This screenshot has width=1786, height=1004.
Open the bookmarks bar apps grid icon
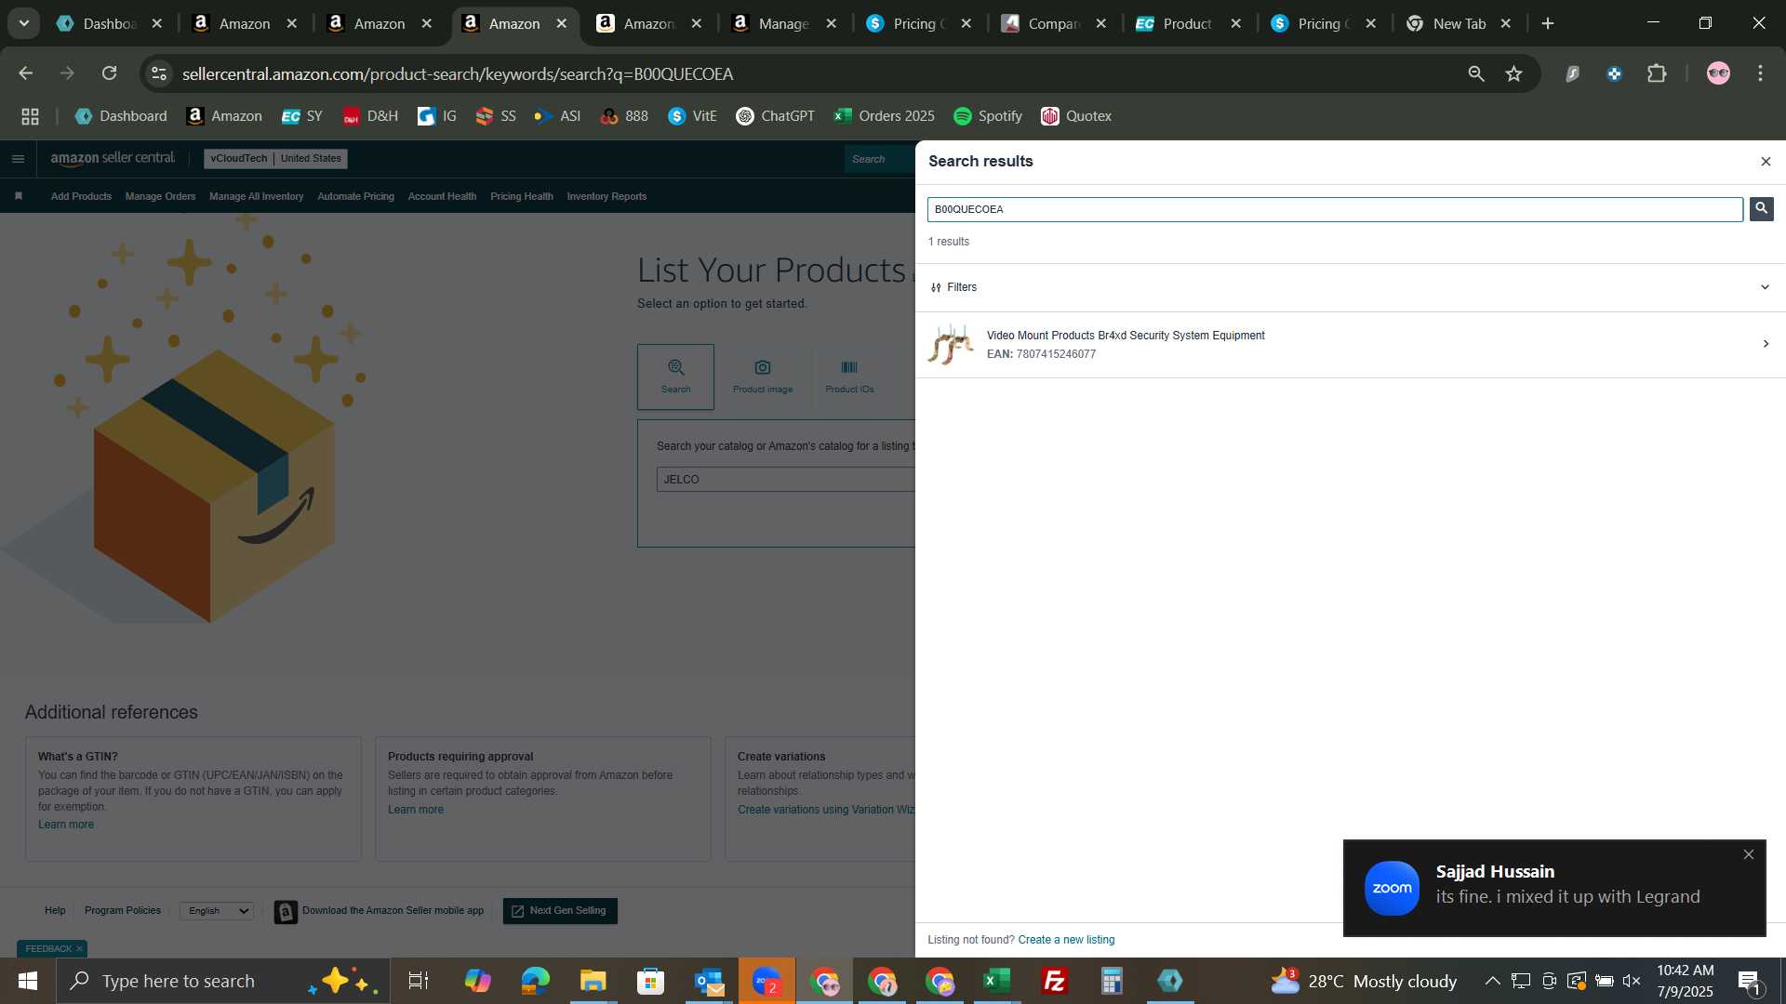[x=30, y=116]
